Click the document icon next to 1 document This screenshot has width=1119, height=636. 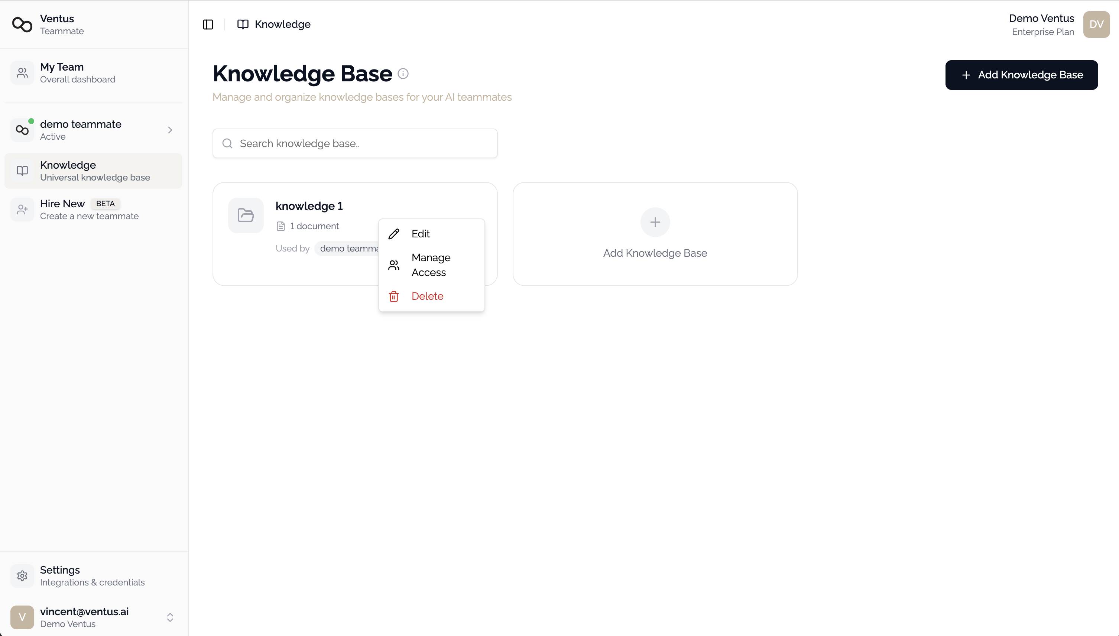point(281,226)
